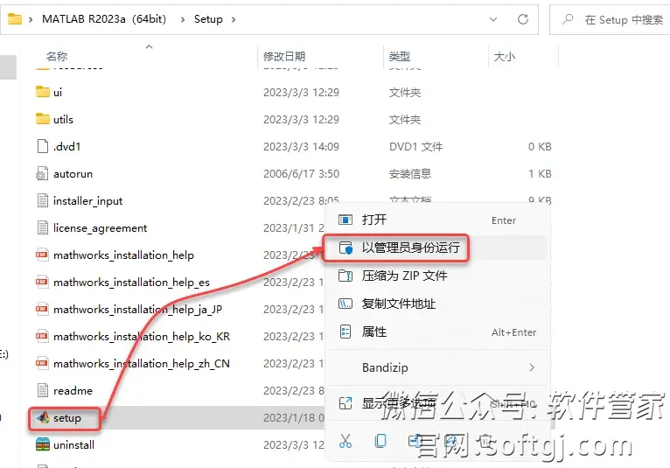Click the Setup breadcrumb segment
670x468 pixels.
(x=208, y=19)
